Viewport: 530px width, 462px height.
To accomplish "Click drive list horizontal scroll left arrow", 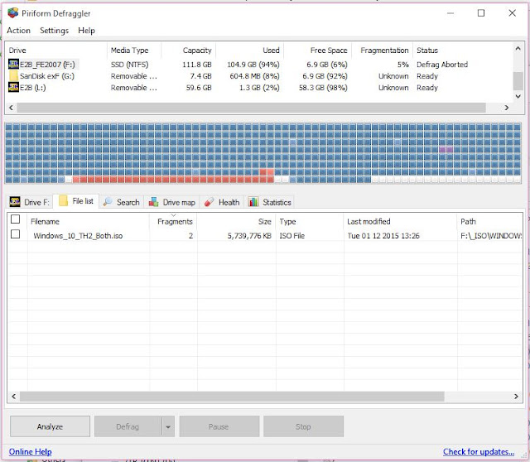I will tap(11, 108).
